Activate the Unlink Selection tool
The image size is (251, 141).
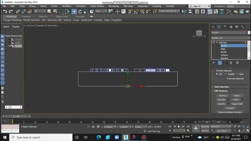tap(24, 11)
